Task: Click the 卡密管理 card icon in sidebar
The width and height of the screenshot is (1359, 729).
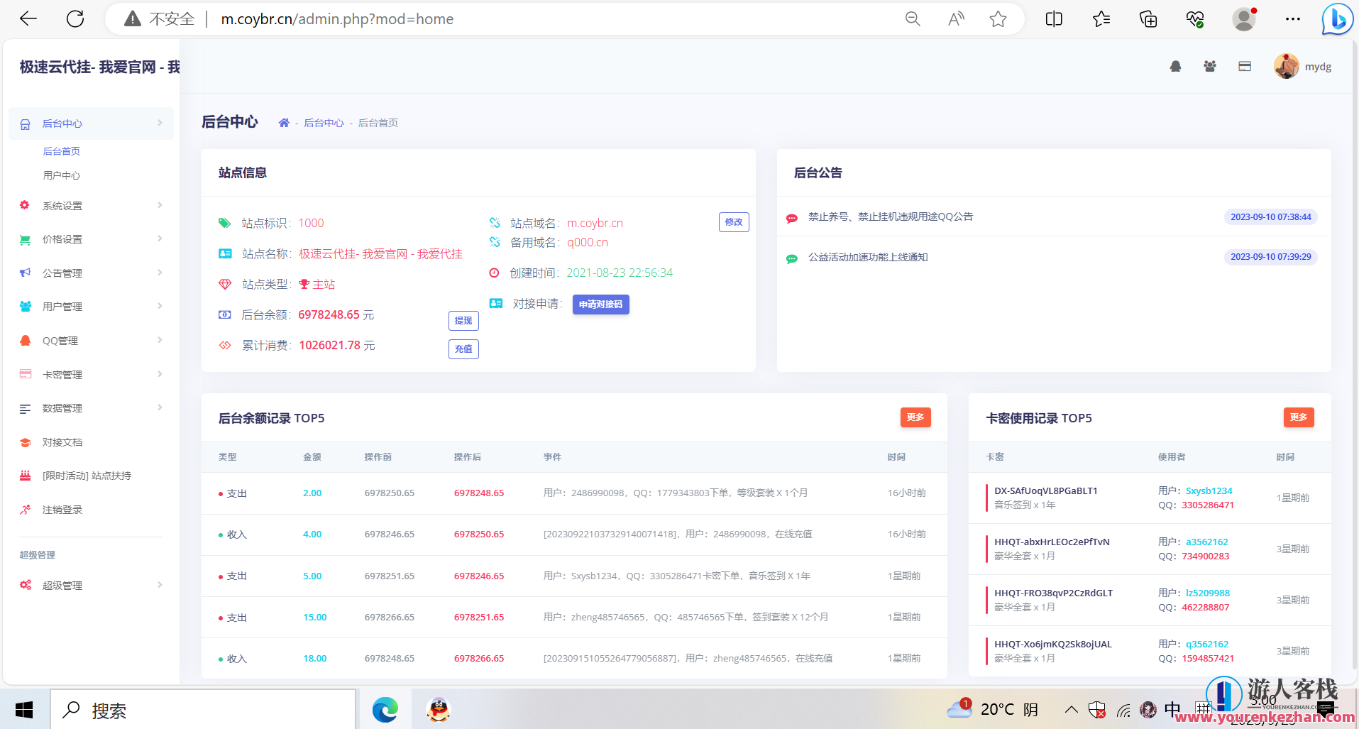Action: tap(25, 374)
